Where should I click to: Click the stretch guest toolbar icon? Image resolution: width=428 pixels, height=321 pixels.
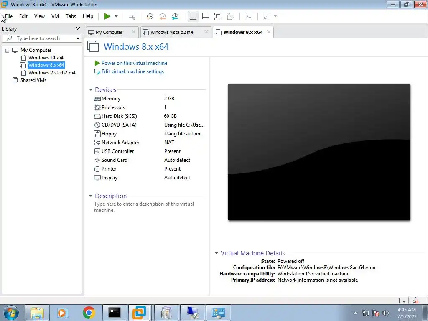point(267,16)
